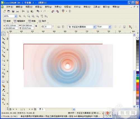
Task: Click the Save icon in toolbar
Action: [x=13, y=11]
